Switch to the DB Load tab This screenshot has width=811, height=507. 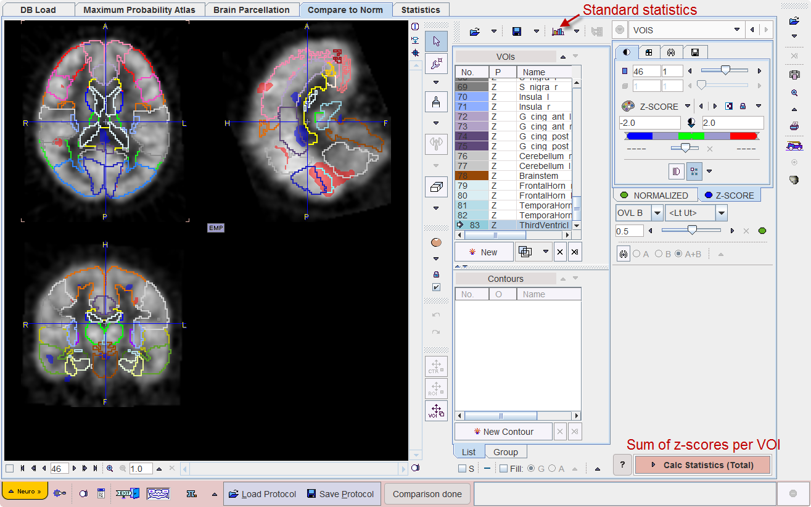[38, 10]
